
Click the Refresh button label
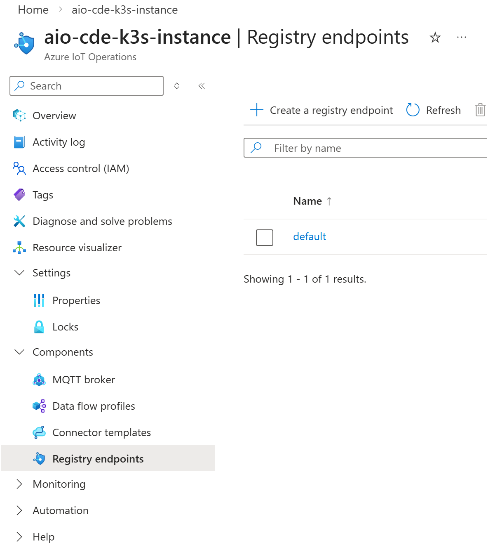click(443, 110)
